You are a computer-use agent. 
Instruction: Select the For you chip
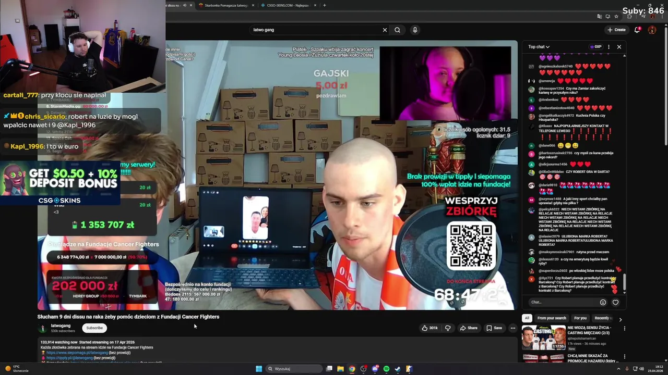point(580,318)
